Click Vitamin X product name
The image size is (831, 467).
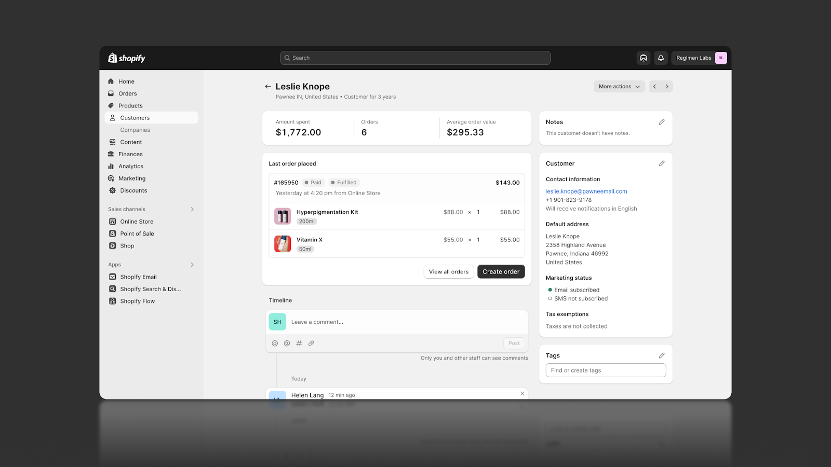click(x=310, y=240)
